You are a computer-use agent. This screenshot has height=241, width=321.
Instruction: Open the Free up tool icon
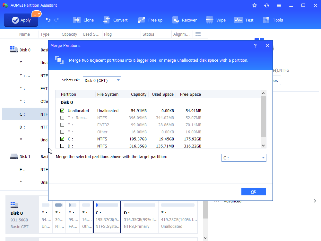[x=142, y=20]
